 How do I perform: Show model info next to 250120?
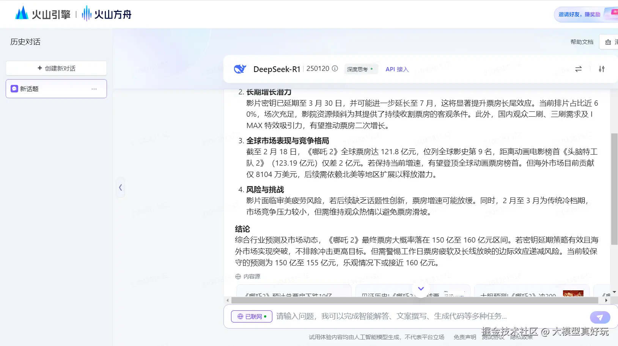point(335,69)
